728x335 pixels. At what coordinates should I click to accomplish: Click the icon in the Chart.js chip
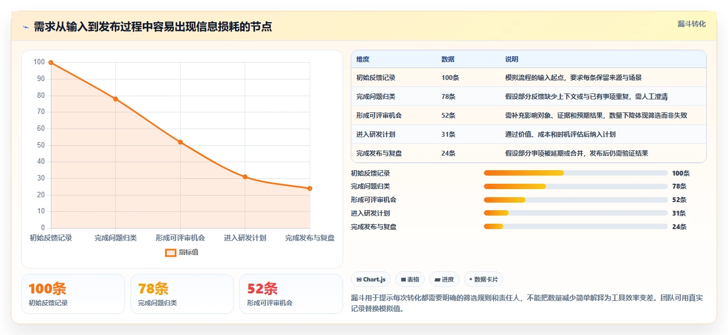359,280
